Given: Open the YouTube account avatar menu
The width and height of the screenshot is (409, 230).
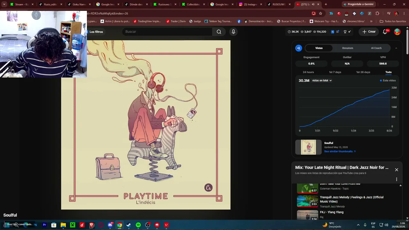Looking at the screenshot, I should (x=397, y=32).
